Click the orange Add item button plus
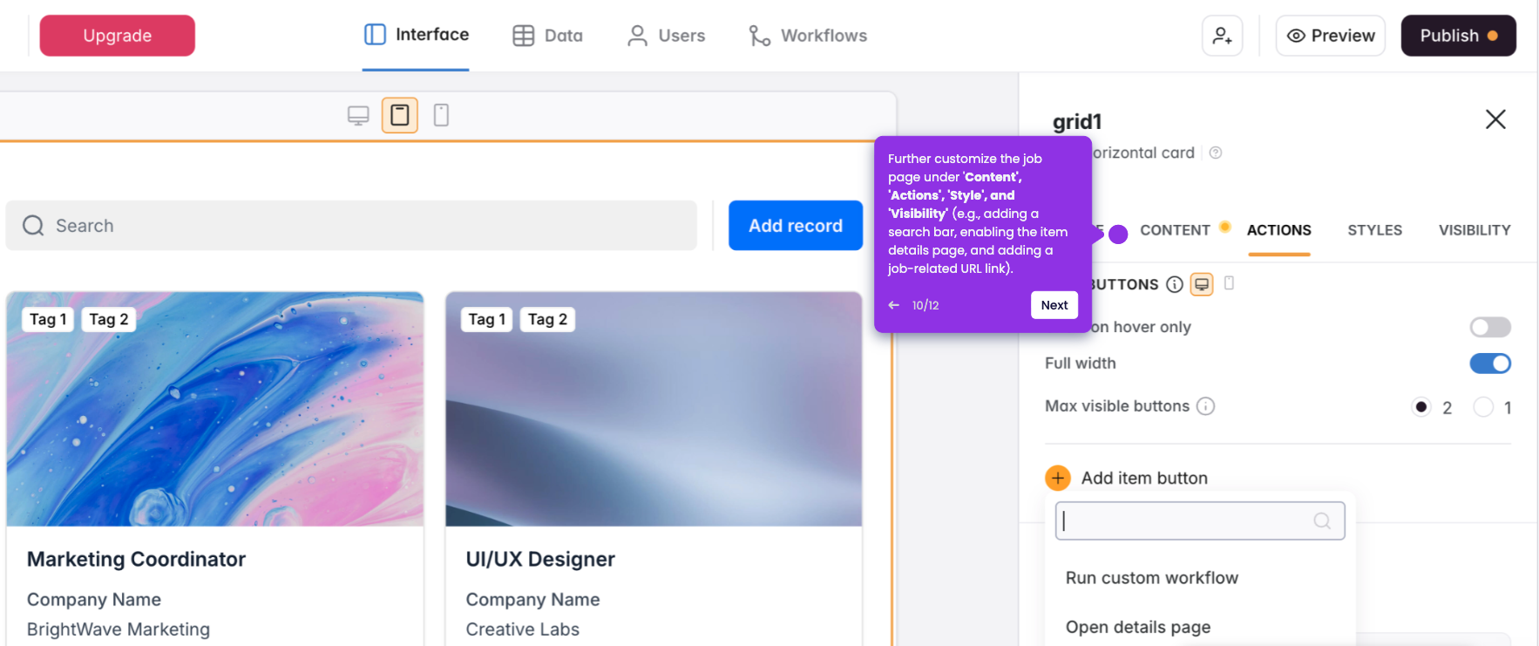The height and width of the screenshot is (646, 1539). tap(1057, 478)
